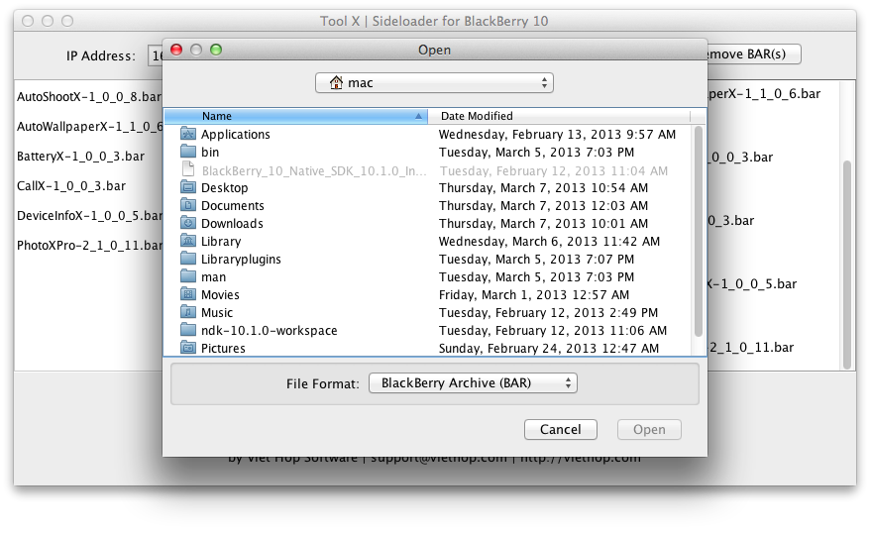Screen dimensions: 870x535
Task: Close the Open dialog with red button
Action: [x=176, y=50]
